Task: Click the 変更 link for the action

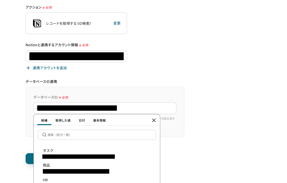Action: (x=117, y=23)
